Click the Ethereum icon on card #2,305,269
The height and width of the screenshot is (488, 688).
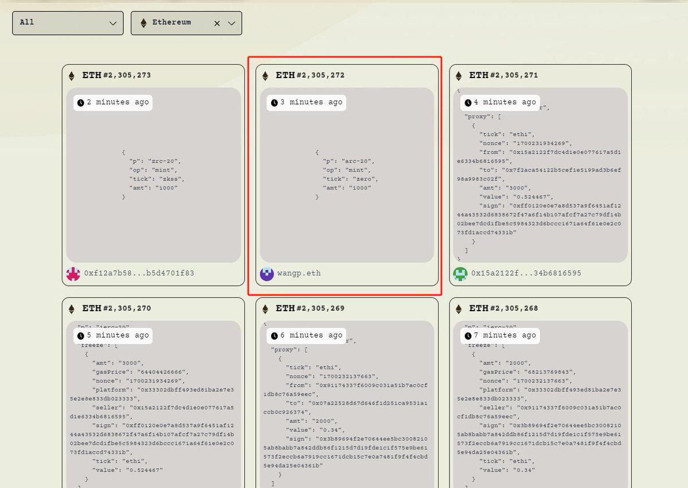[x=265, y=308]
